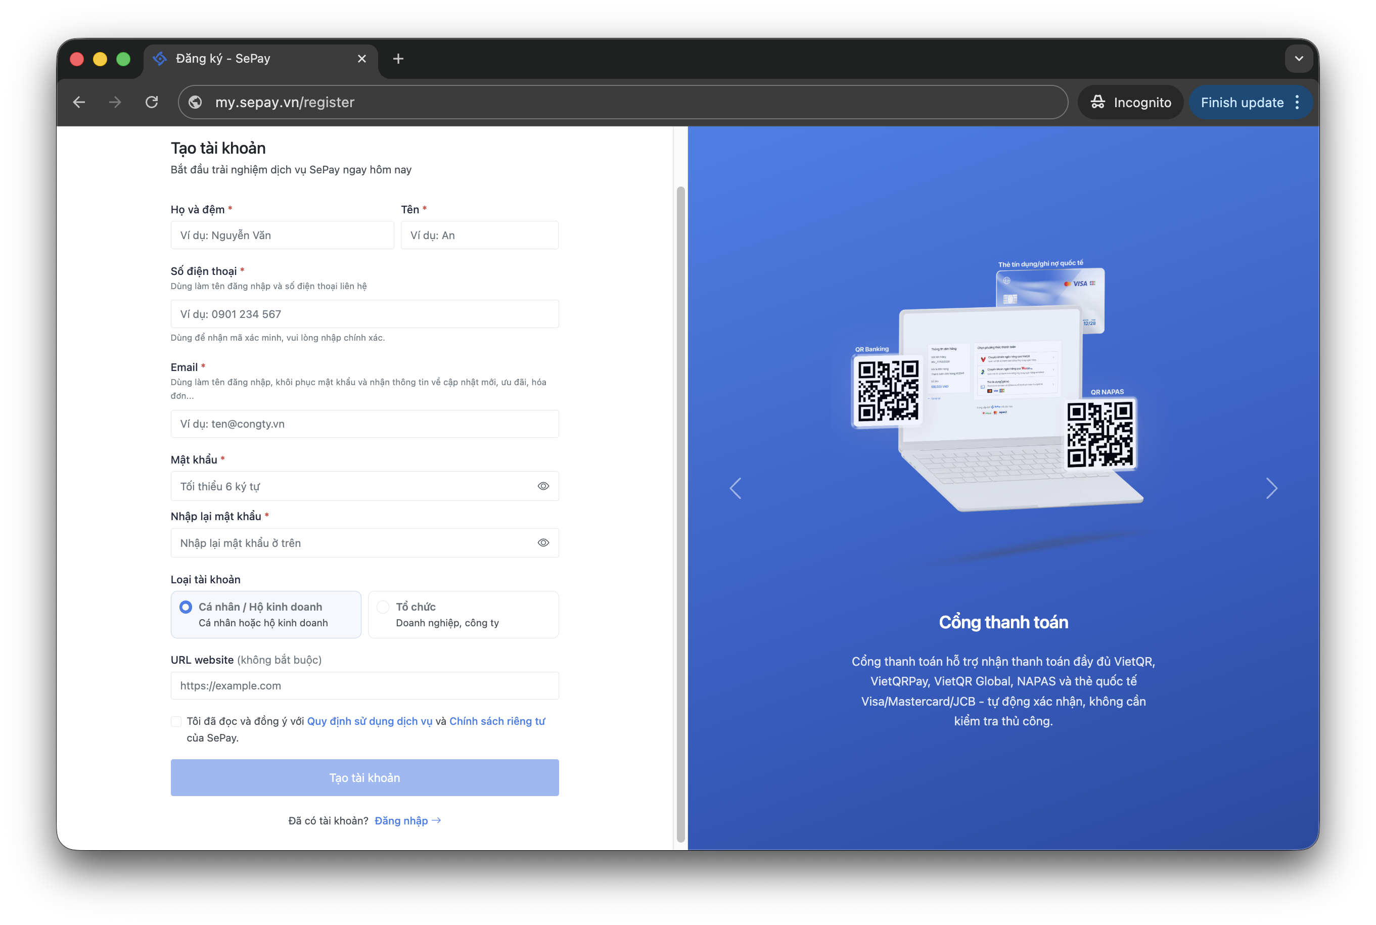The height and width of the screenshot is (925, 1376).
Task: Reveal password in Mật khẩu field
Action: pyautogui.click(x=542, y=486)
